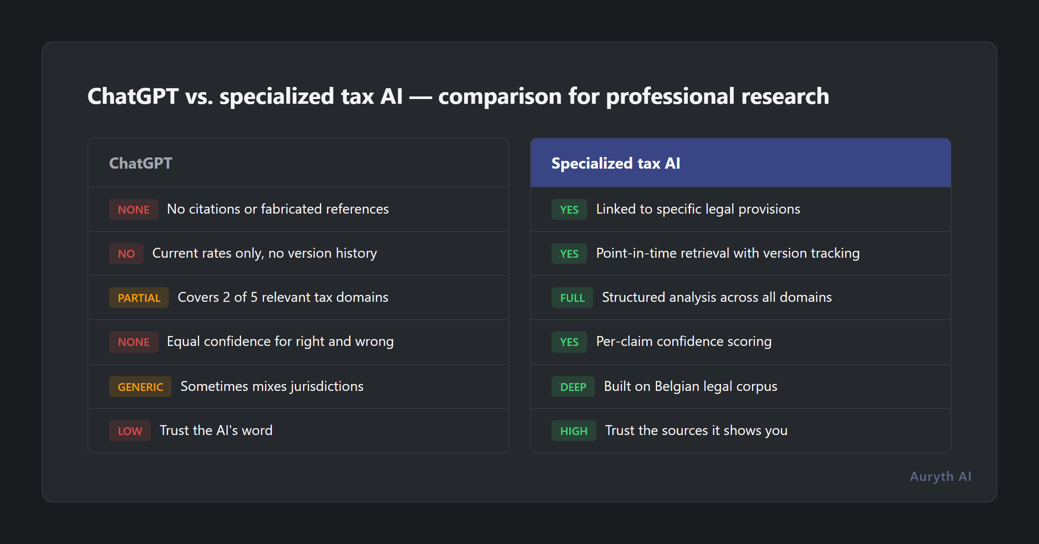Click the blue Specialized tax AI header bar
The width and height of the screenshot is (1039, 544).
point(740,163)
